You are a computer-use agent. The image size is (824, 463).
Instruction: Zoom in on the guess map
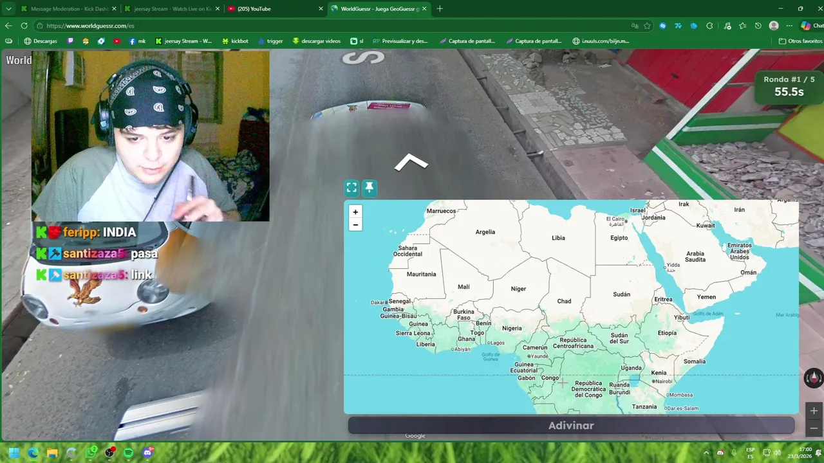coord(355,212)
